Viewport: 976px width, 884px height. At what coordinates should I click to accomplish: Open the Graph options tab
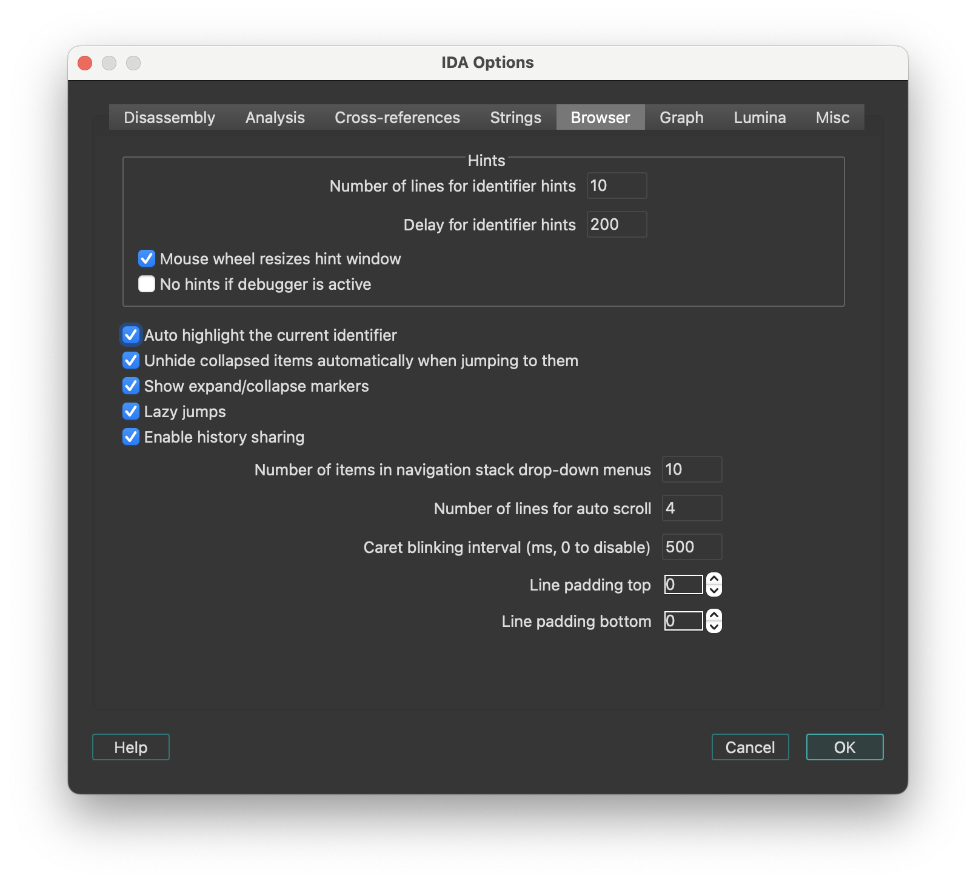pyautogui.click(x=680, y=117)
